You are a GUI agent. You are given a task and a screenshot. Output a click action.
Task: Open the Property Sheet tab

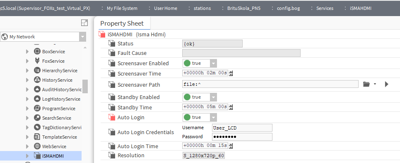122,24
